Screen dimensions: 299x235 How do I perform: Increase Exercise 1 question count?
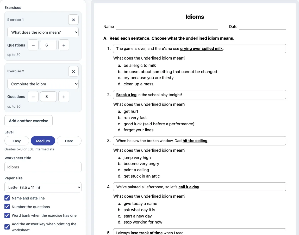click(x=64, y=45)
